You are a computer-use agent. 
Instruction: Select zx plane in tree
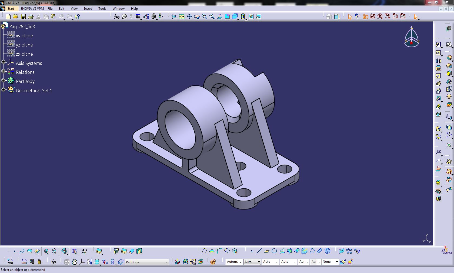coord(24,54)
